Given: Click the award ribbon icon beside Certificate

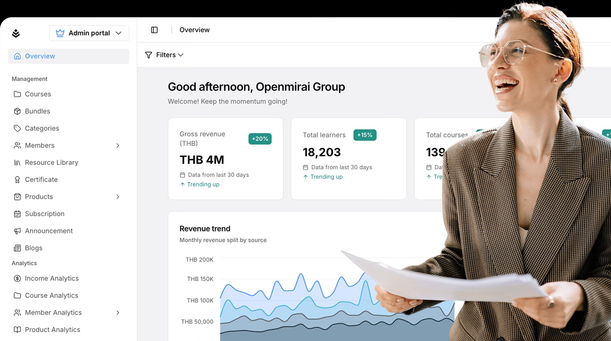Looking at the screenshot, I should [x=17, y=179].
